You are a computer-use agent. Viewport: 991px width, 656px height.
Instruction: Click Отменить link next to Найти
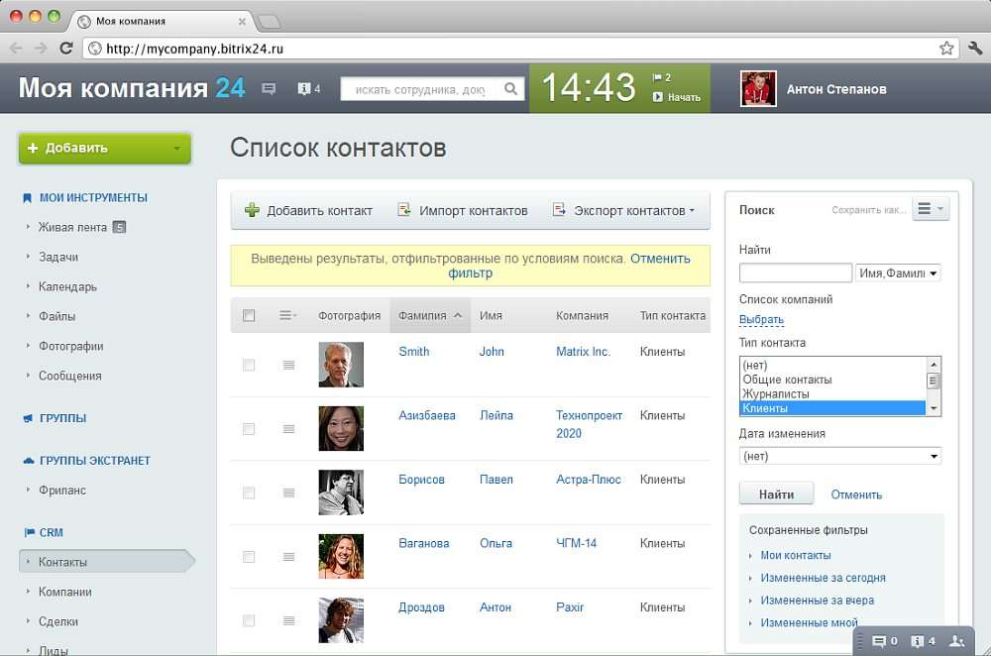click(856, 494)
